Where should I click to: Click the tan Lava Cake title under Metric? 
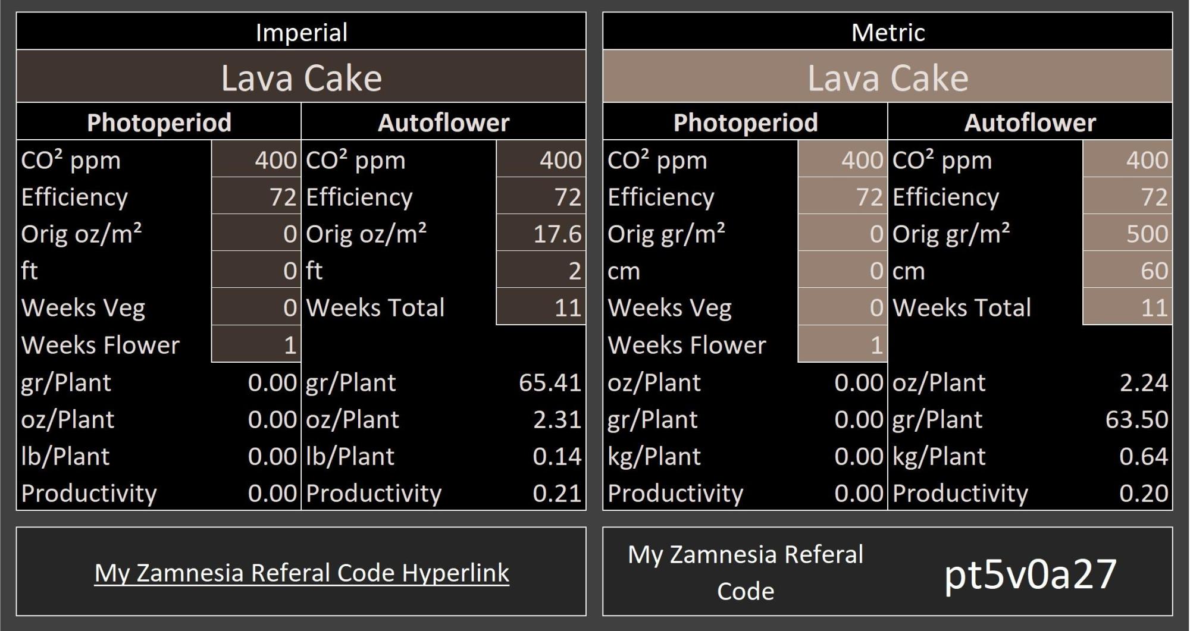point(888,77)
